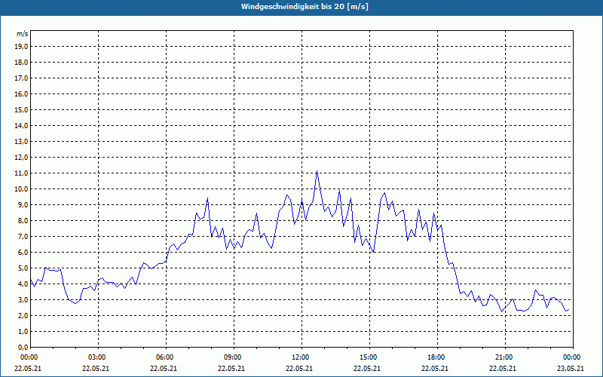Click the '18,0' y-axis label

point(22,63)
